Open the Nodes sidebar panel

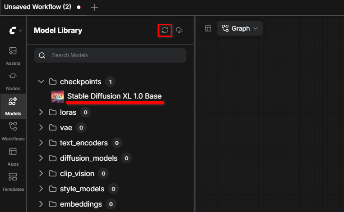tap(13, 81)
